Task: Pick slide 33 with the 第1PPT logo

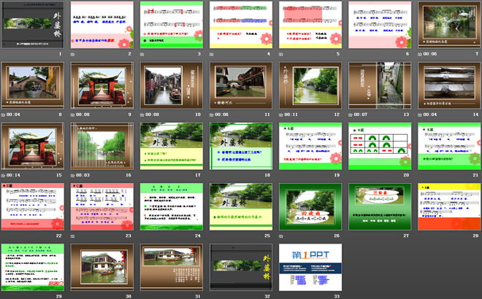Action: coord(309,267)
